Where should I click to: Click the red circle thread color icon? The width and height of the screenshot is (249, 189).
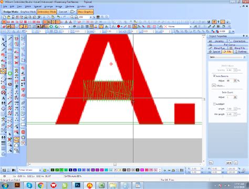[119, 27]
